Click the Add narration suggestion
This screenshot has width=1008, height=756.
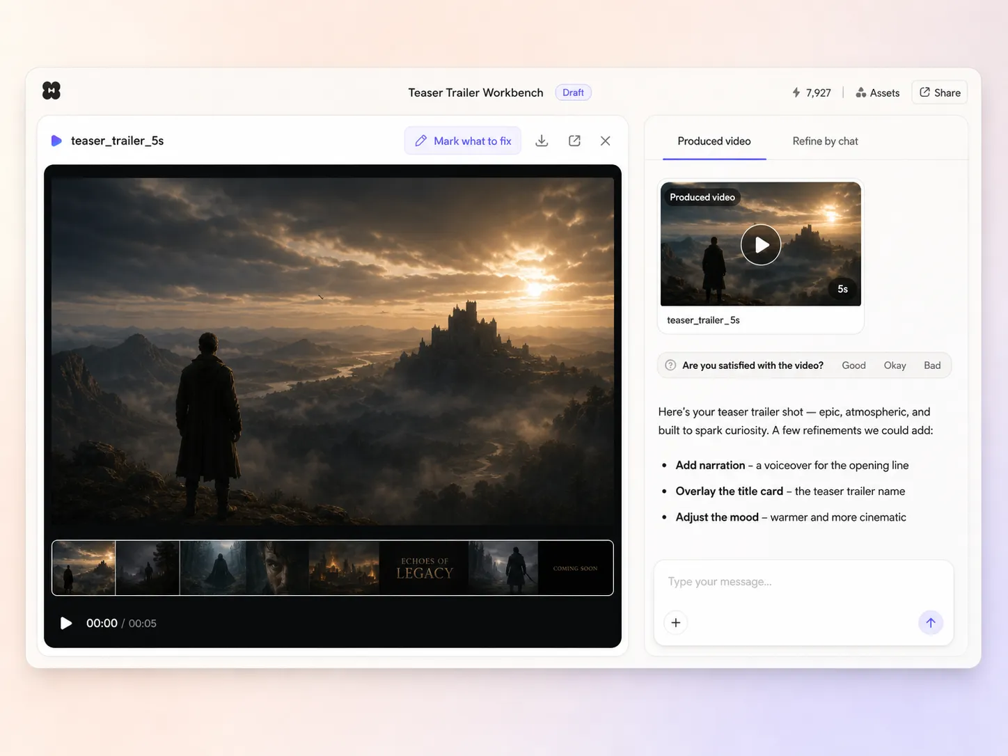[x=792, y=465]
